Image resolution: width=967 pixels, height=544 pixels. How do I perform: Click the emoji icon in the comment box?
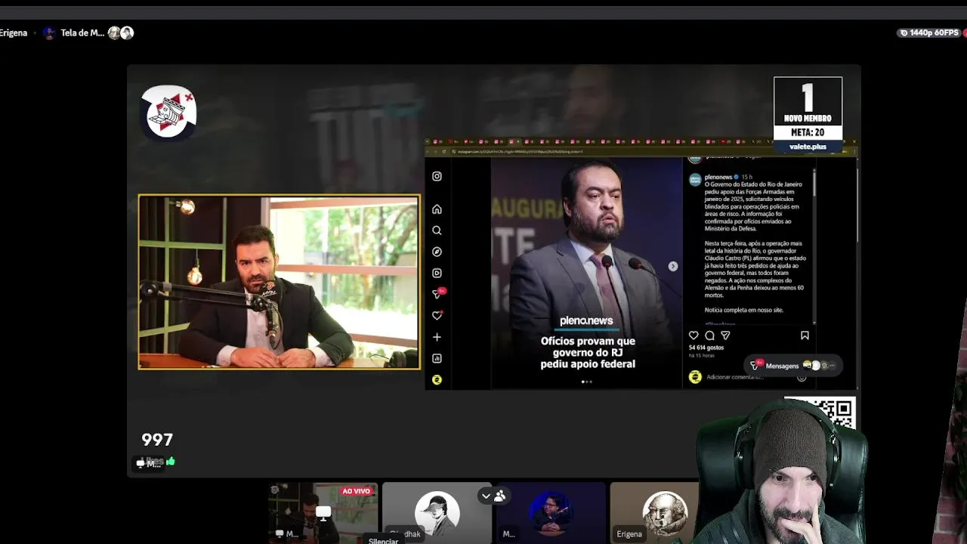[802, 377]
